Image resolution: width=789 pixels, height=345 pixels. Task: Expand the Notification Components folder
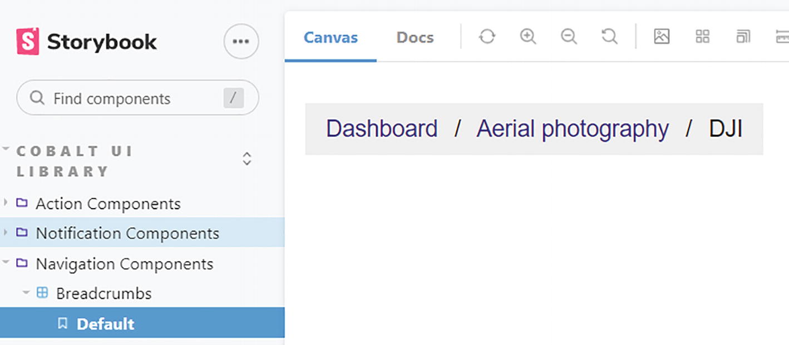(127, 233)
